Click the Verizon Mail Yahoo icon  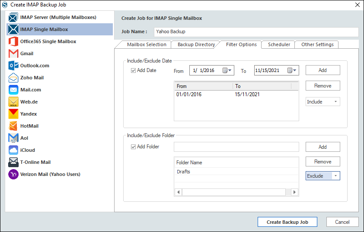(x=13, y=174)
